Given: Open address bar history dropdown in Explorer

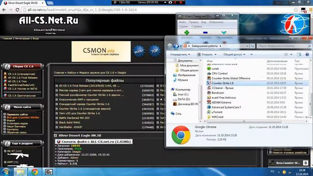Looking at the screenshot, I should point(247,46).
